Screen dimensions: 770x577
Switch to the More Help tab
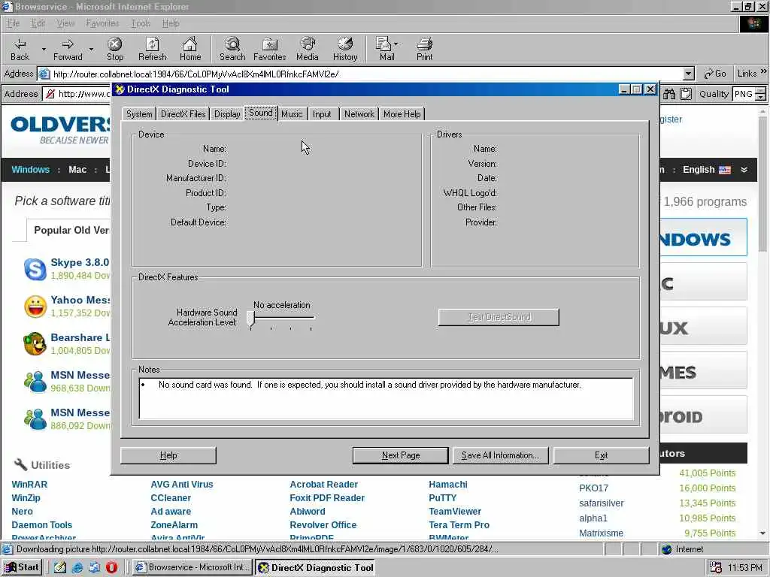coord(402,114)
